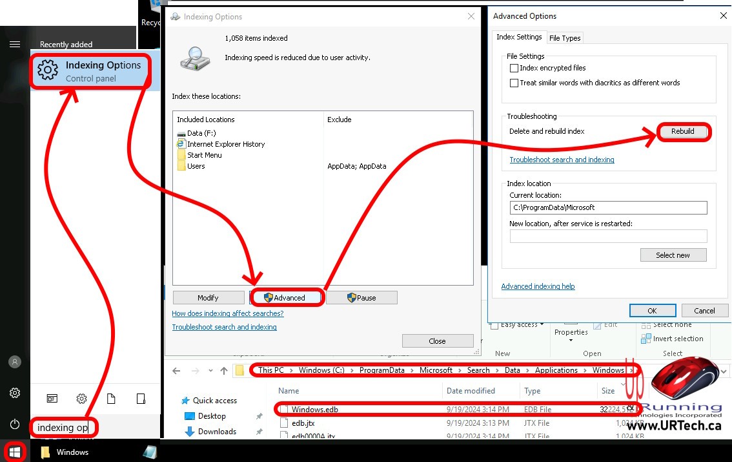Image resolution: width=732 pixels, height=462 pixels.
Task: Open Settings gear in Start sidebar
Action: (15, 393)
